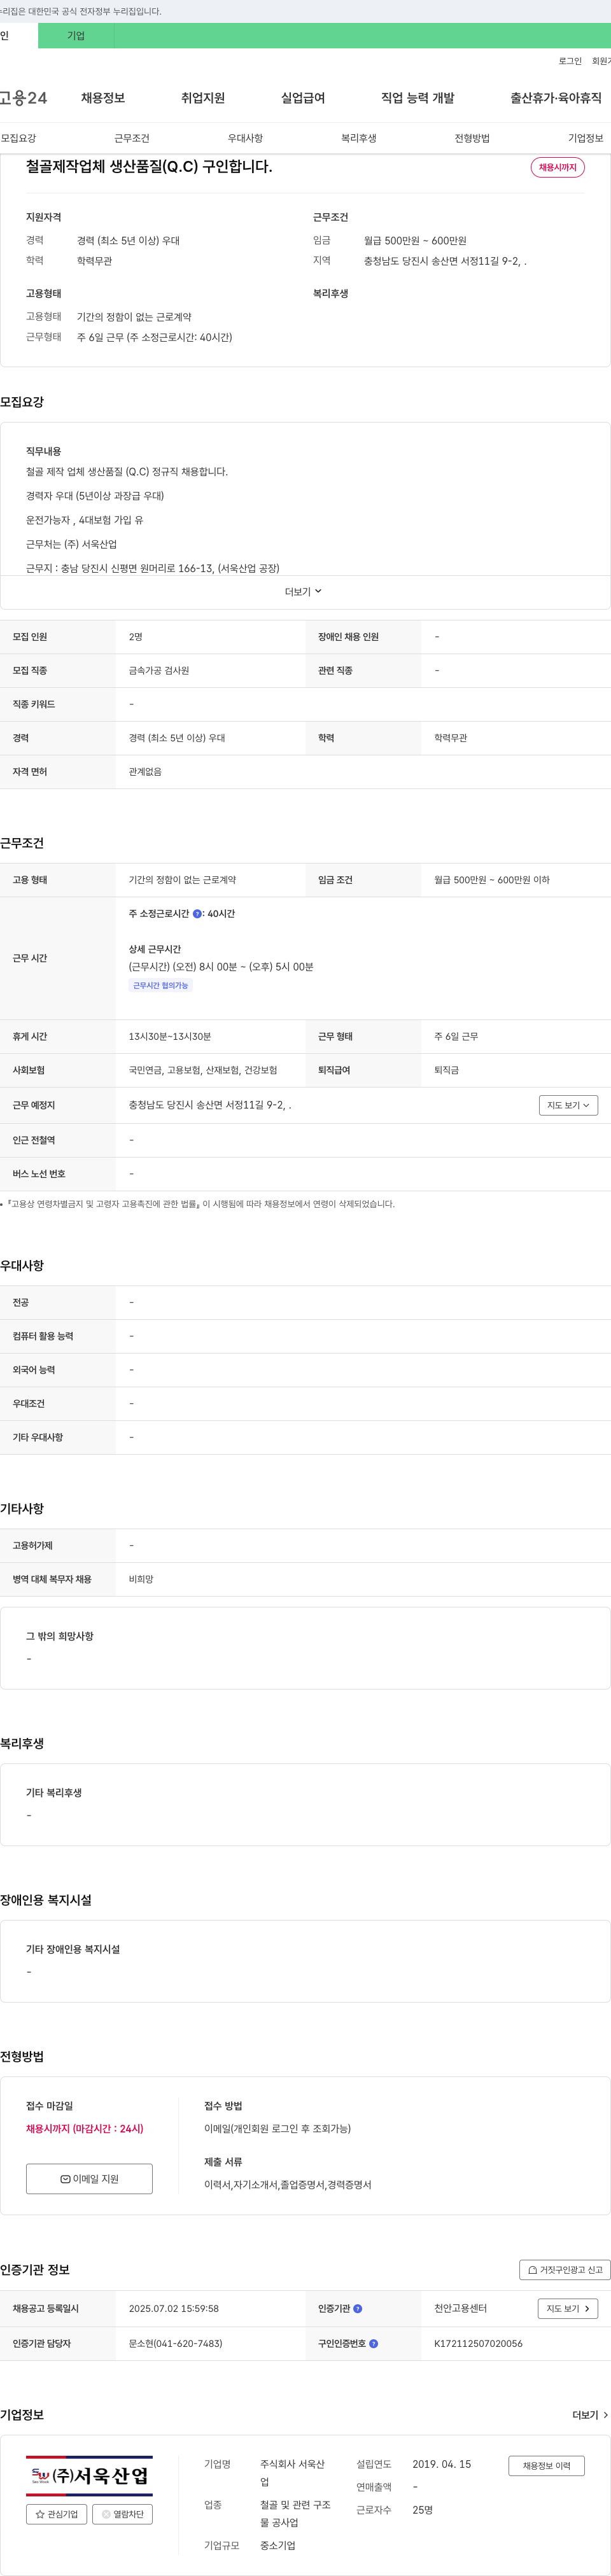Click the 월급 500만원 ~ 600만원 이하 value
Screen dimensions: 611x2576
(x=492, y=880)
